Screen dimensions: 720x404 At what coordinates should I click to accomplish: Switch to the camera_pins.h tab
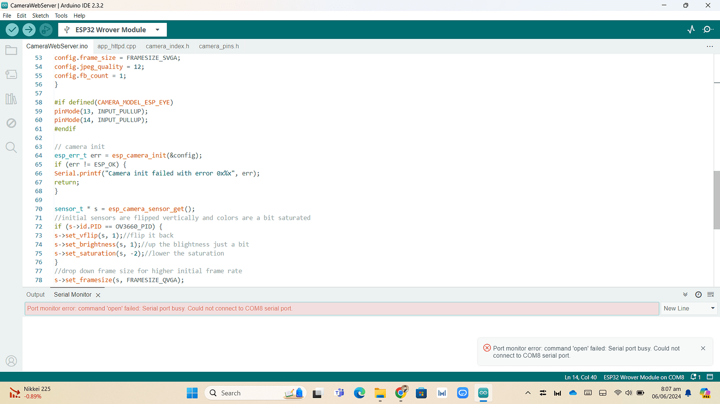218,46
